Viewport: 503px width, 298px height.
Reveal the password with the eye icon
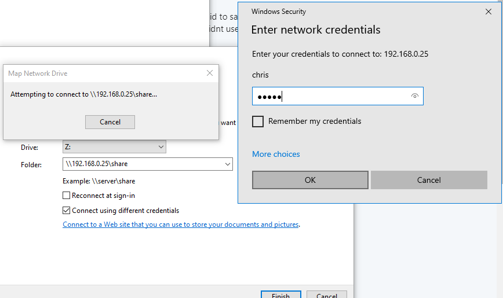[x=414, y=96]
